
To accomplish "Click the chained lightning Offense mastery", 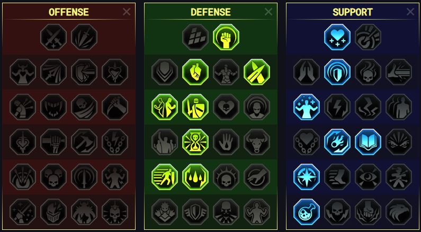I will coord(115,142).
